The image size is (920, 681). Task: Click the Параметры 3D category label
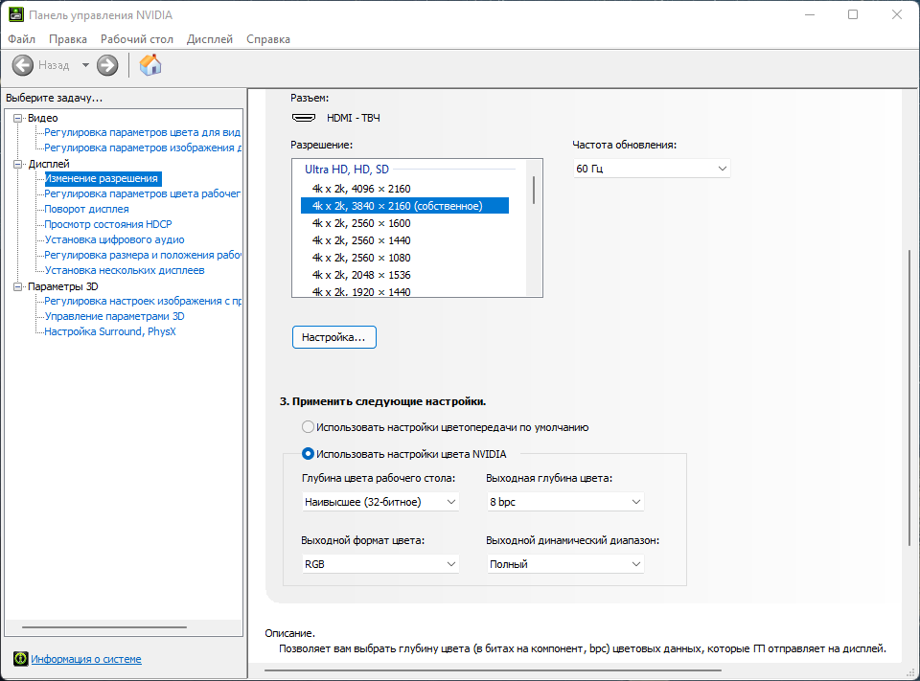point(63,286)
